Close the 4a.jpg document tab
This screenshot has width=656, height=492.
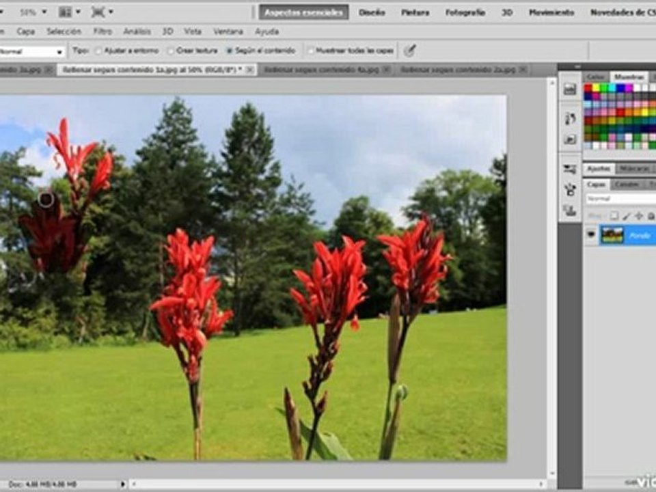pos(386,70)
